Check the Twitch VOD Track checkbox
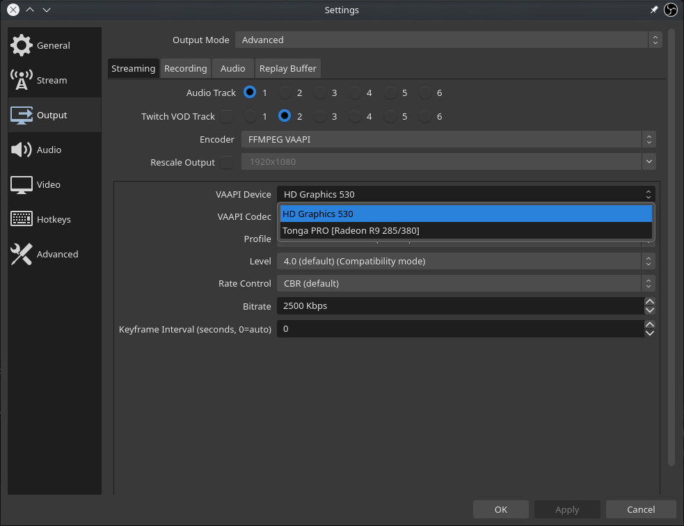Viewport: 684px width, 526px height. point(227,116)
